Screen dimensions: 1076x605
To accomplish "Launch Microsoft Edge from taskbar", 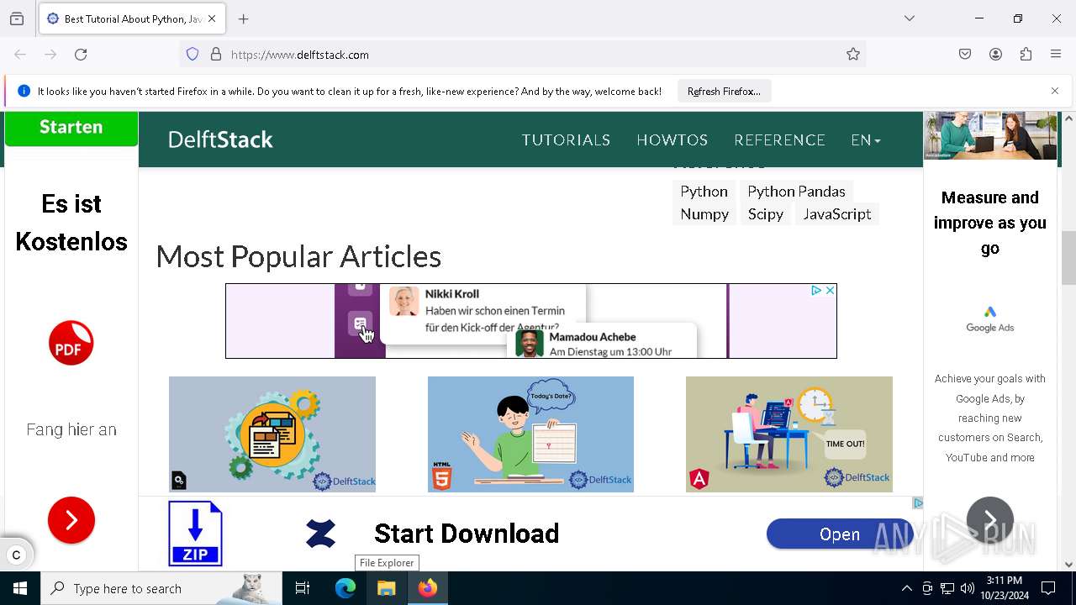I will pos(345,588).
